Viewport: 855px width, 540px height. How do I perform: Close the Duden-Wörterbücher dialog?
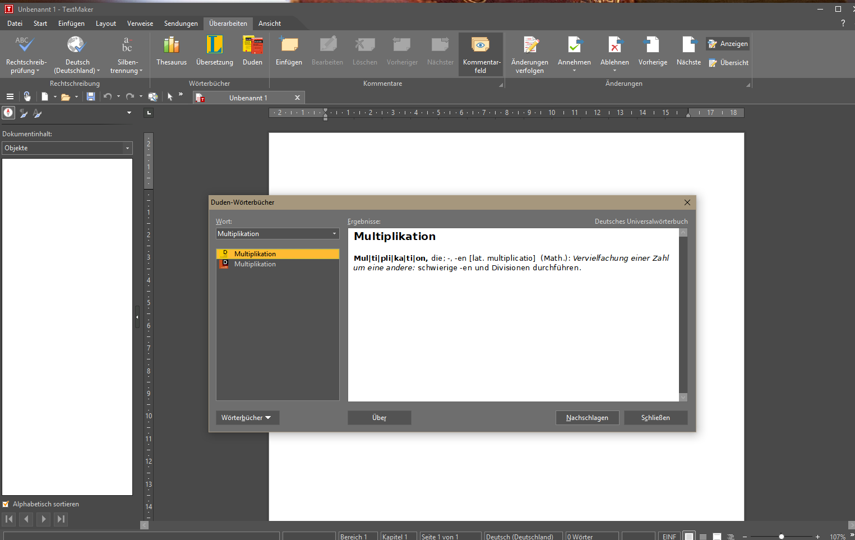687,202
